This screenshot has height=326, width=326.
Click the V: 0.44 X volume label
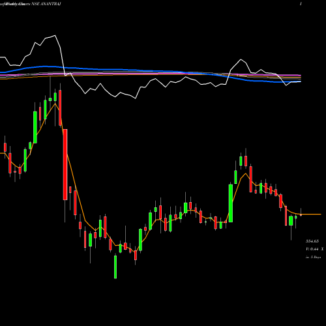point(314,249)
